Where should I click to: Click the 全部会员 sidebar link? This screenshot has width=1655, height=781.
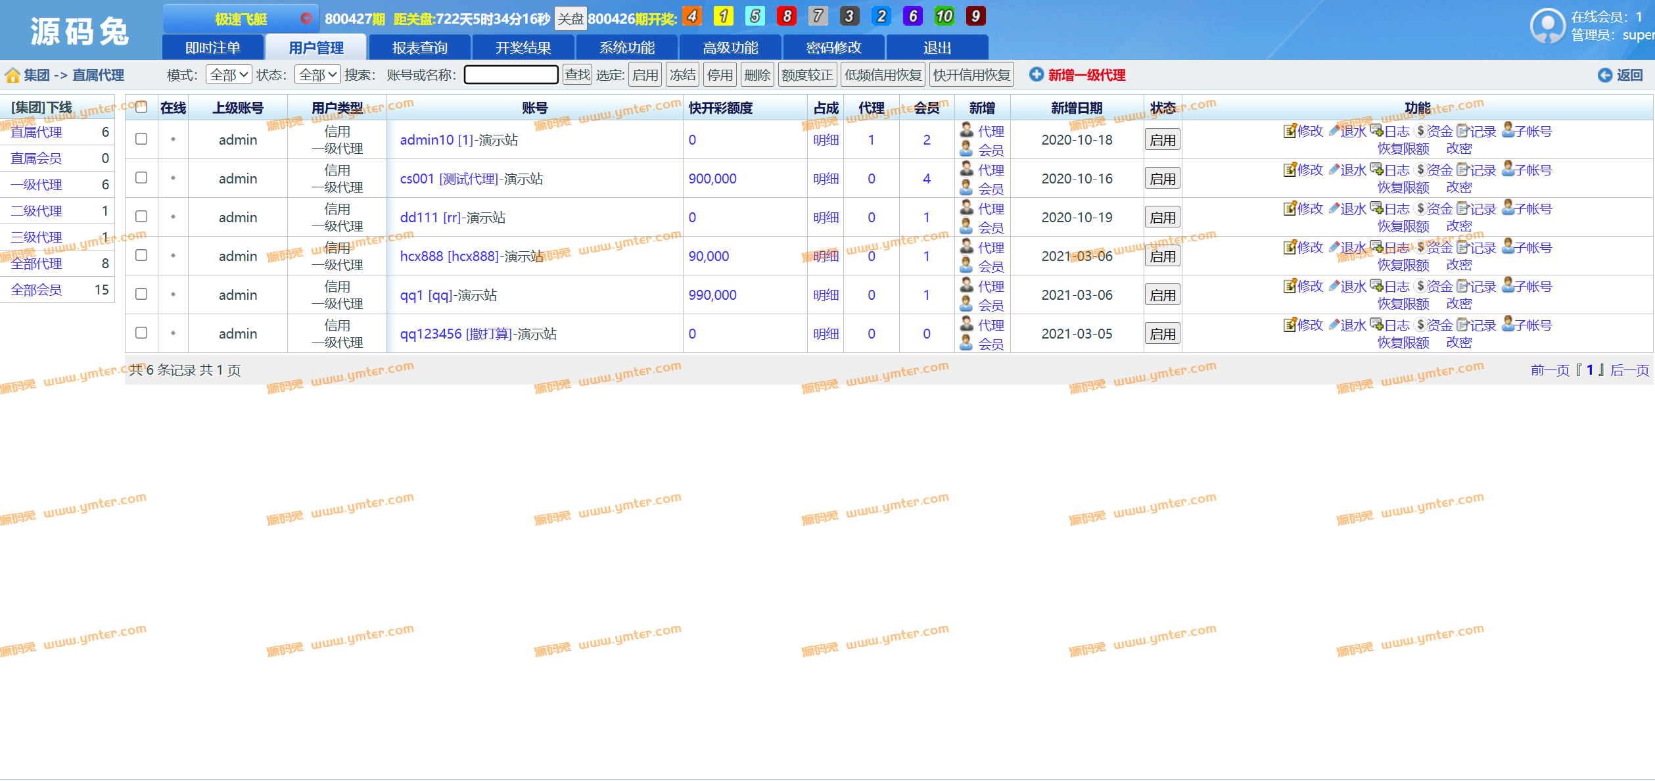click(x=36, y=290)
